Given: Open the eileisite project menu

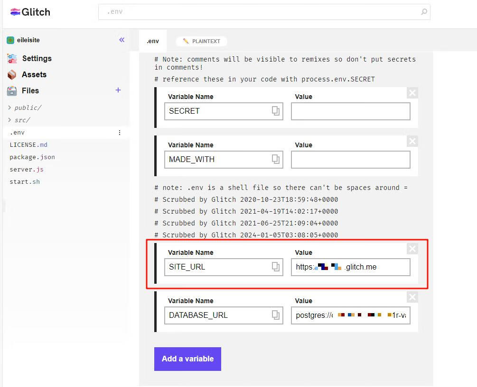Looking at the screenshot, I should pos(28,40).
